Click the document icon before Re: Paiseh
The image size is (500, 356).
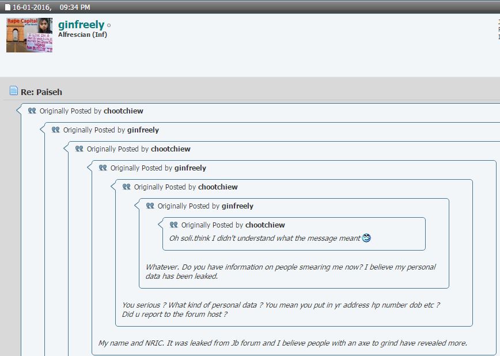pos(14,91)
